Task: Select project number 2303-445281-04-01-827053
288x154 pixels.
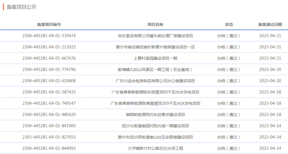Action: coord(49,137)
